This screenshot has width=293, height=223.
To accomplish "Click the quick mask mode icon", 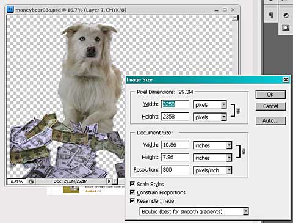I will [286, 27].
